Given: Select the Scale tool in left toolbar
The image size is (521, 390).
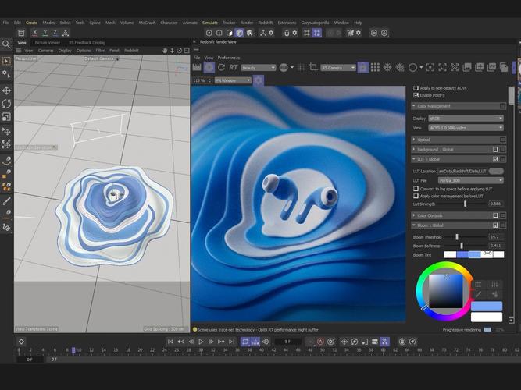Looking at the screenshot, I should (6, 117).
